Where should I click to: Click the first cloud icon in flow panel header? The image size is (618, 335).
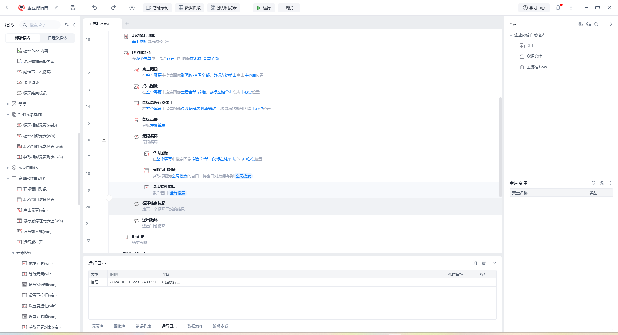(x=580, y=24)
